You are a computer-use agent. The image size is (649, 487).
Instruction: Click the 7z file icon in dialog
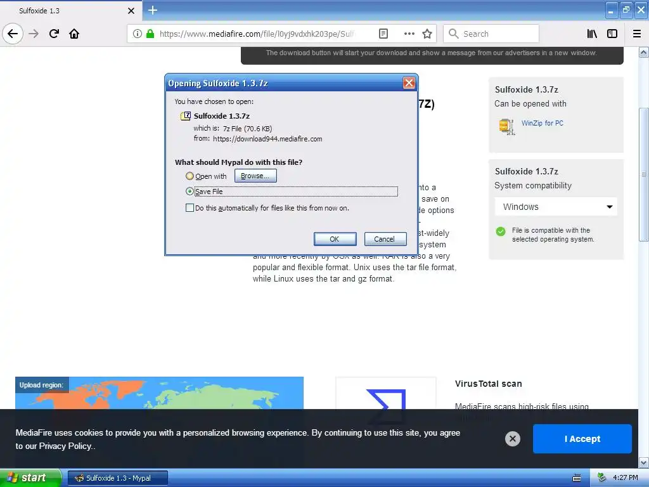[x=186, y=116]
